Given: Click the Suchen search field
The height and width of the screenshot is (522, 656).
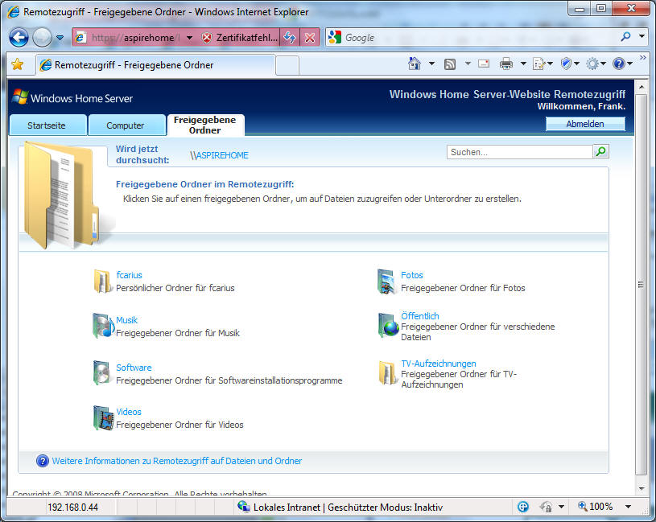Looking at the screenshot, I should (x=520, y=152).
